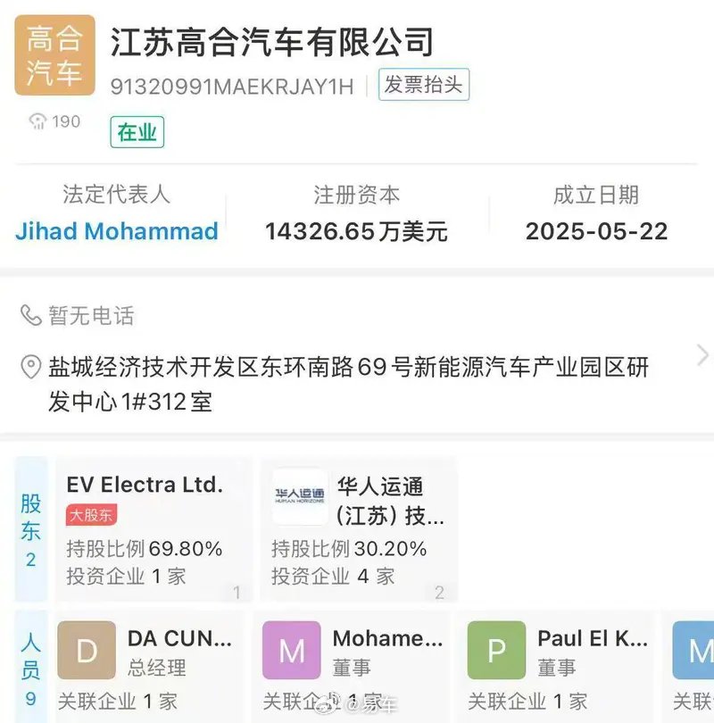
Task: Click the green P avatar icon
Action: point(496,651)
